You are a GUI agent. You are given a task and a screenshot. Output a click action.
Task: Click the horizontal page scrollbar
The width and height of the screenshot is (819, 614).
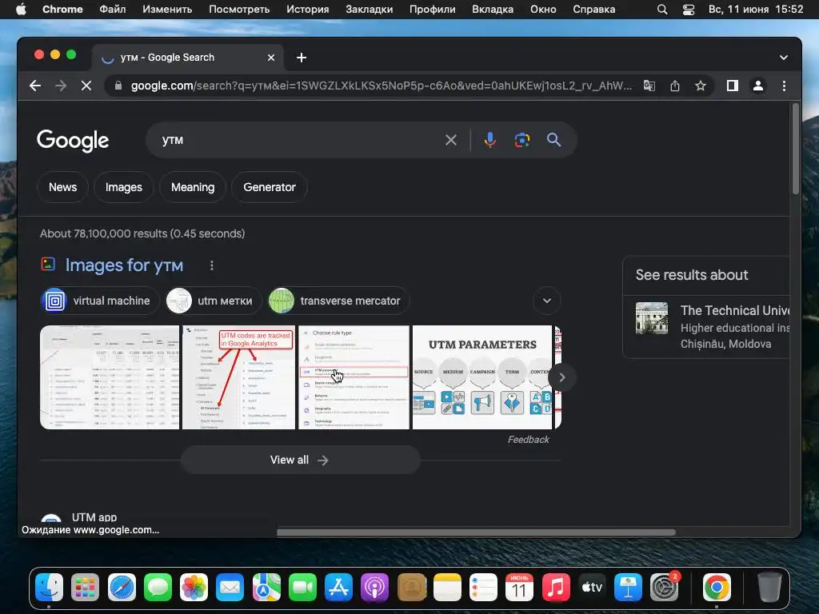(x=476, y=532)
